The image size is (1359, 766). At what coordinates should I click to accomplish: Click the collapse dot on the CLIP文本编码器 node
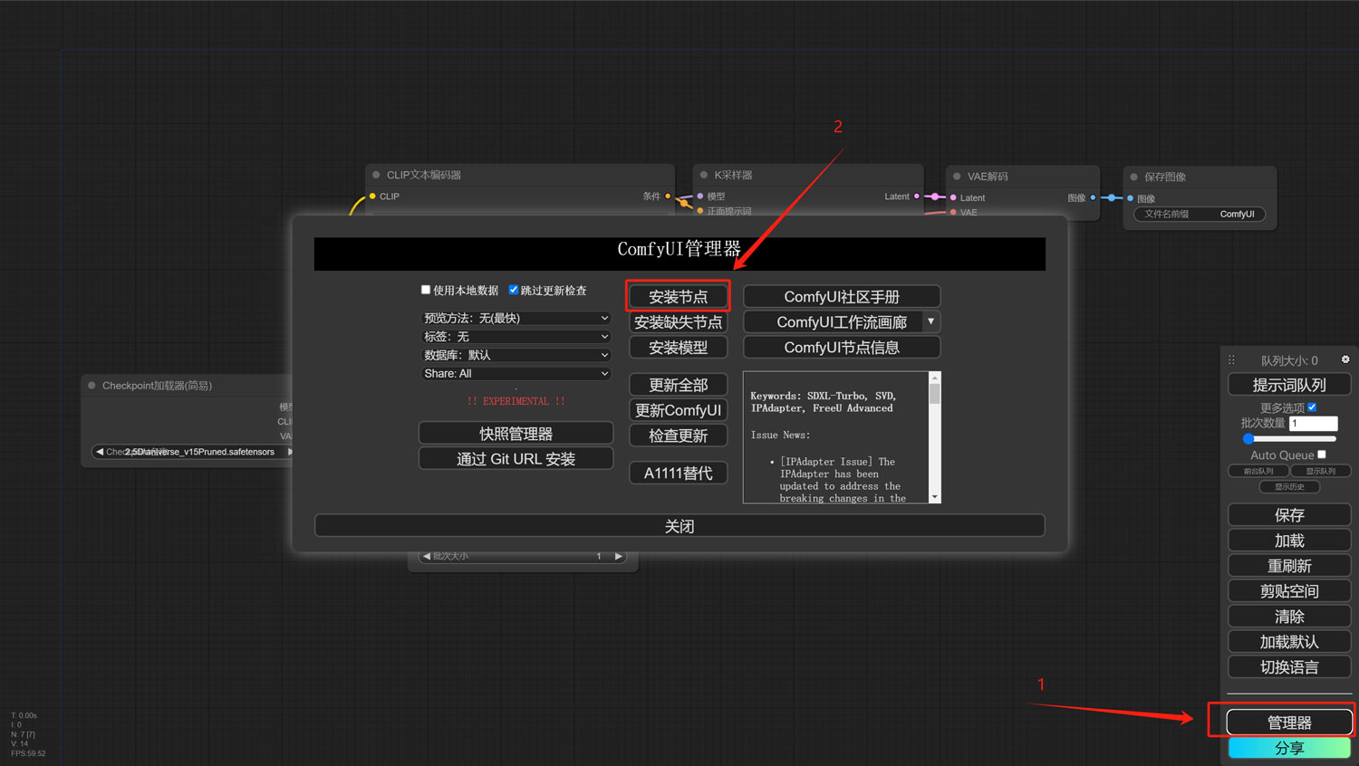376,175
